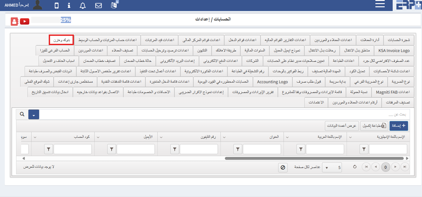Viewport: 422px width, 197px height.
Task: Check notifications via the bell icon
Action: click(82, 5)
